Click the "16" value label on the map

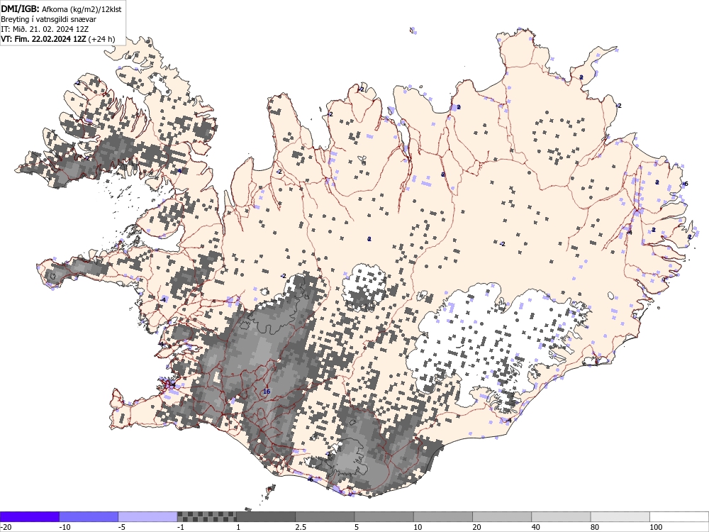tap(267, 392)
